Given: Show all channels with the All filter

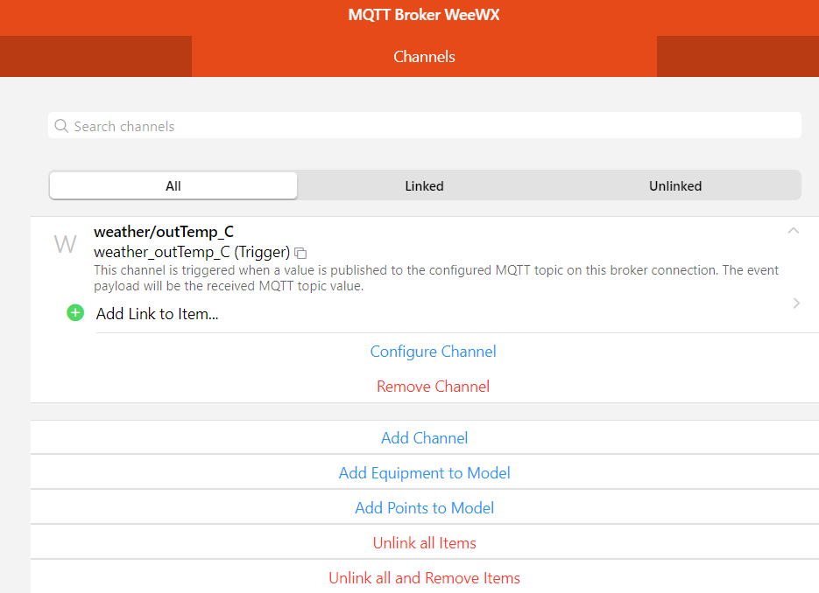Looking at the screenshot, I should coord(173,185).
